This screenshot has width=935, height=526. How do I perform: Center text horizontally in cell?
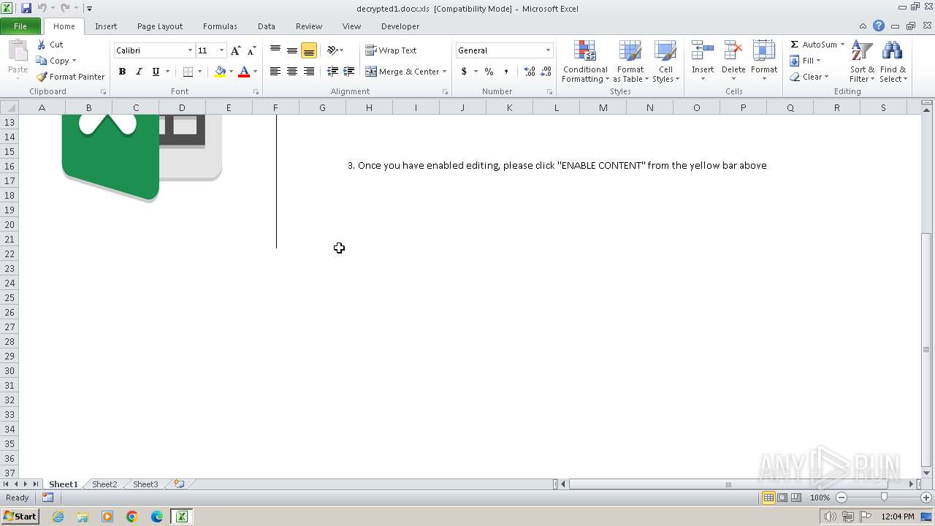(x=292, y=72)
